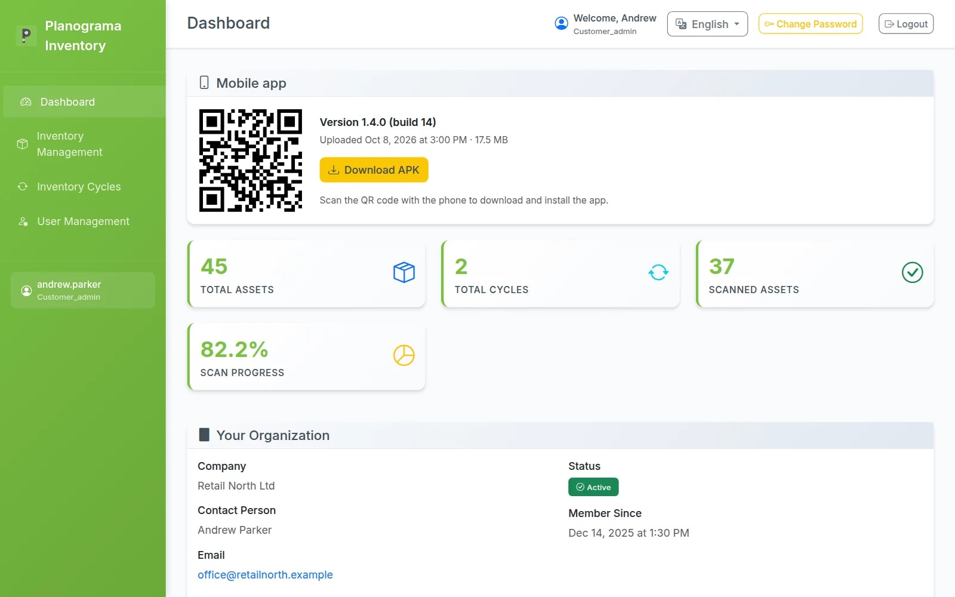Open the English language dropdown
The height and width of the screenshot is (597, 955).
(707, 24)
